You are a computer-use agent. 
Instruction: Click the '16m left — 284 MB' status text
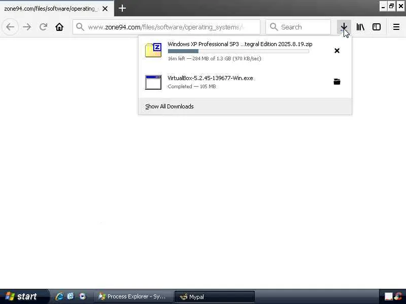click(x=214, y=58)
